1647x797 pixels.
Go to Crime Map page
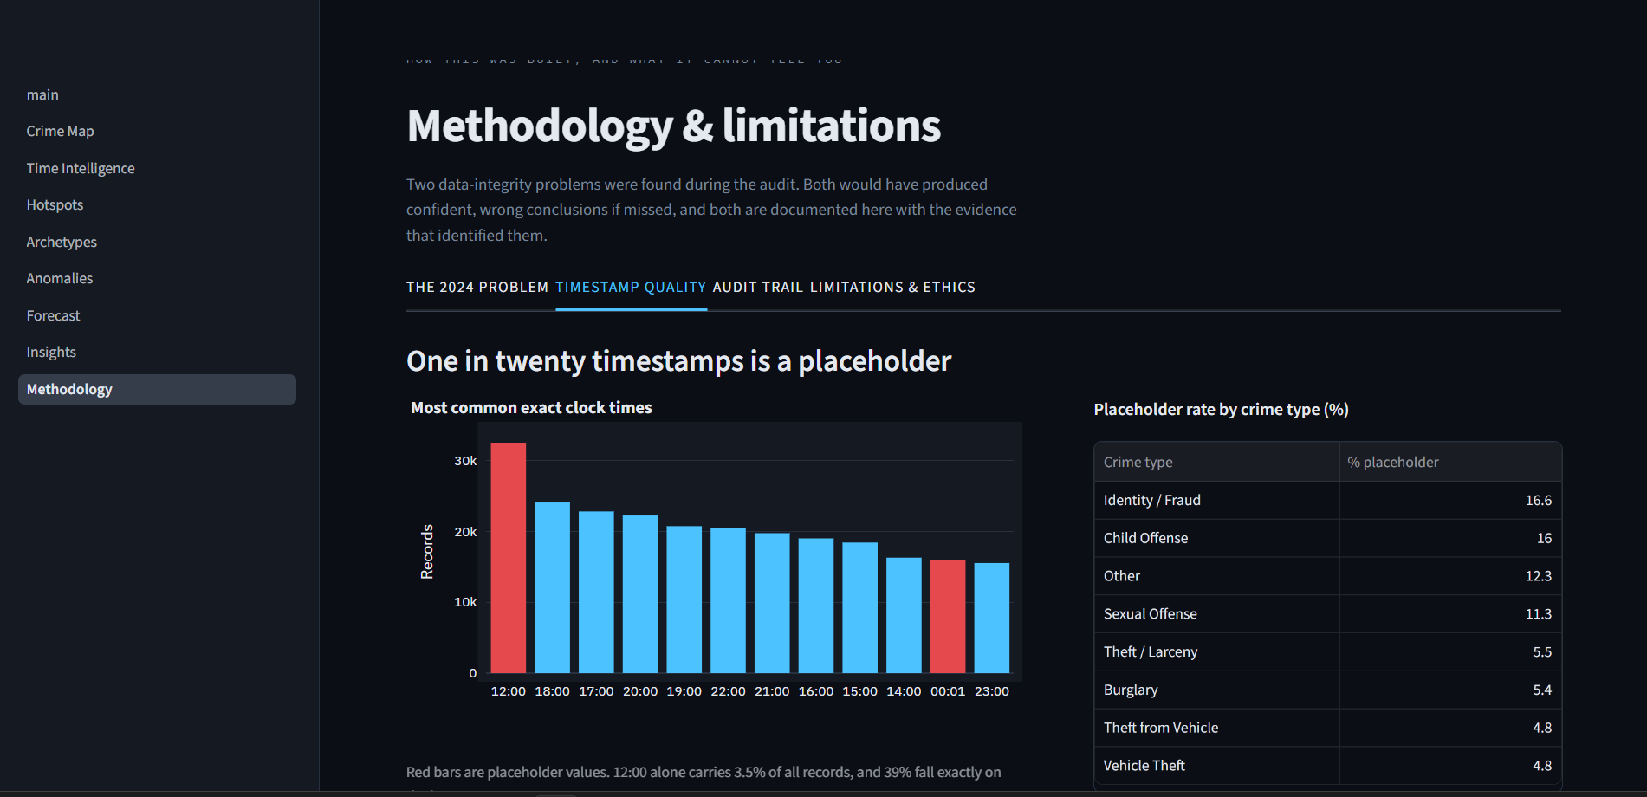60,131
